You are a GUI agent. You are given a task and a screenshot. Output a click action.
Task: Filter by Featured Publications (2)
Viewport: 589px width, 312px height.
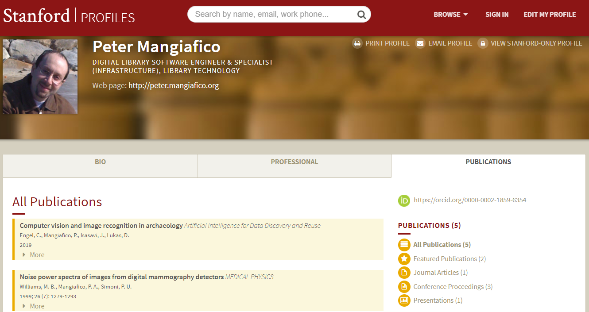(x=449, y=259)
